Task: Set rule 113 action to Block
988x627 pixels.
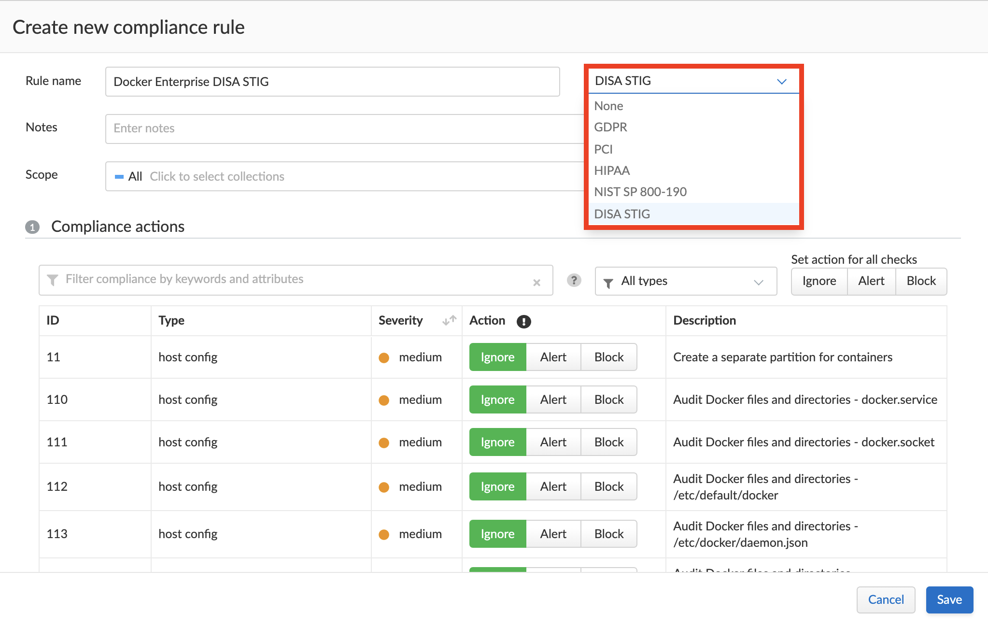Action: pos(609,534)
